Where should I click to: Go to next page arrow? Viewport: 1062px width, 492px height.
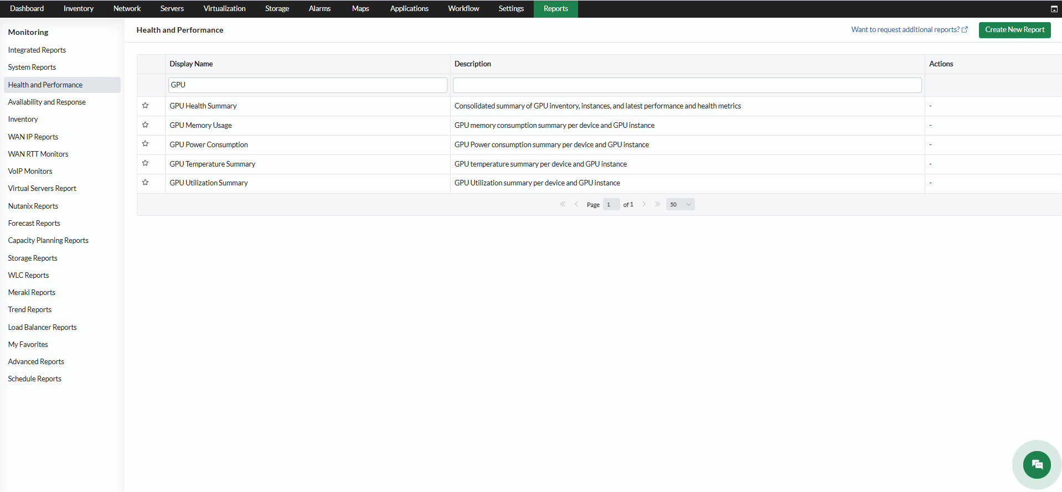[x=644, y=204]
